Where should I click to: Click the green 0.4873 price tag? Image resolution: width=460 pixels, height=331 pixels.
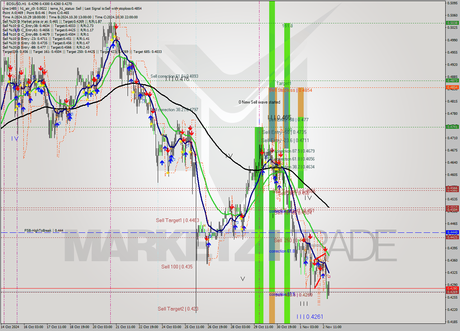click(452, 81)
